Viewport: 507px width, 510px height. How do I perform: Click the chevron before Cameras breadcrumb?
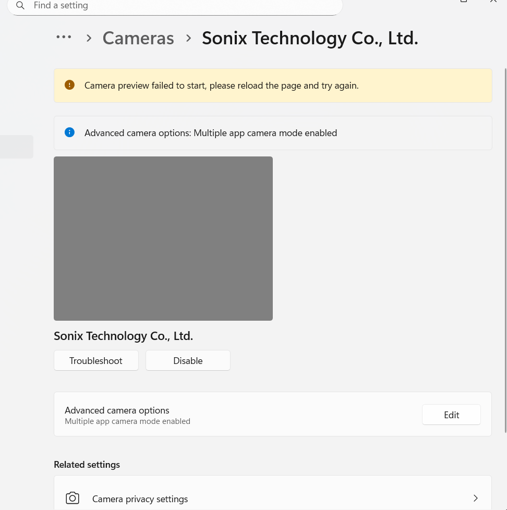coord(89,38)
